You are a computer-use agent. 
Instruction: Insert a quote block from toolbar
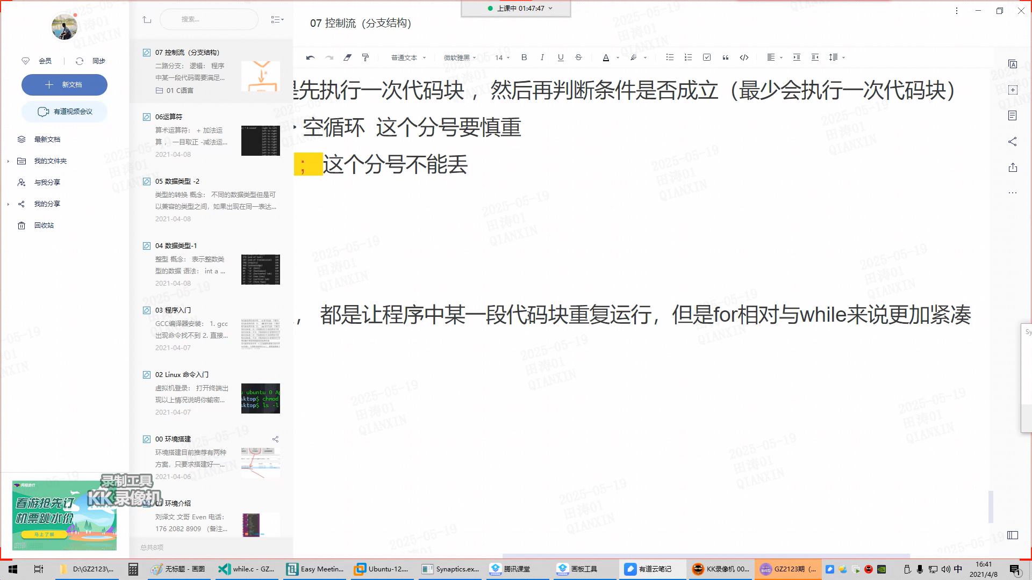coord(725,57)
